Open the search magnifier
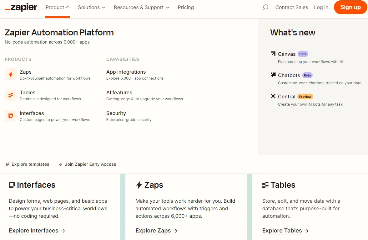This screenshot has width=368, height=240. pos(265,7)
